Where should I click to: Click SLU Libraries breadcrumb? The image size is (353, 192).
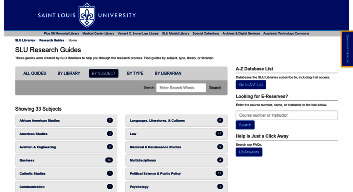[x=25, y=40]
